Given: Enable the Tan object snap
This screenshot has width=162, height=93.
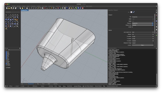Looking at the screenshot, I should [x=6, y=60].
